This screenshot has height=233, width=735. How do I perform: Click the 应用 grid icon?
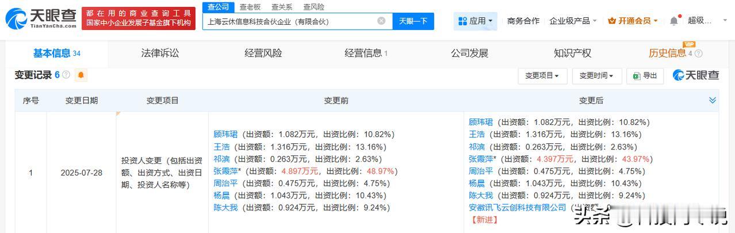[462, 21]
